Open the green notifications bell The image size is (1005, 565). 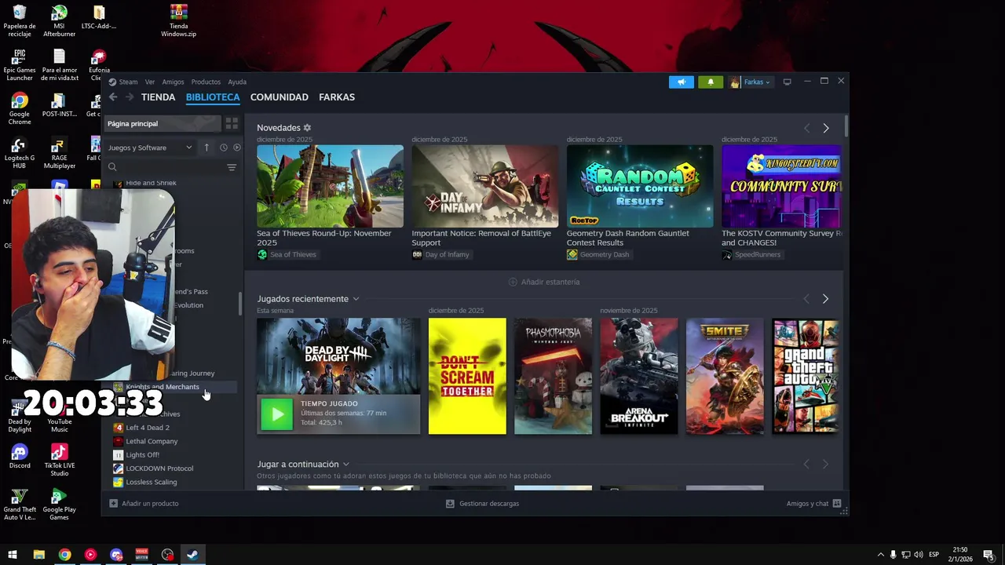coord(711,82)
